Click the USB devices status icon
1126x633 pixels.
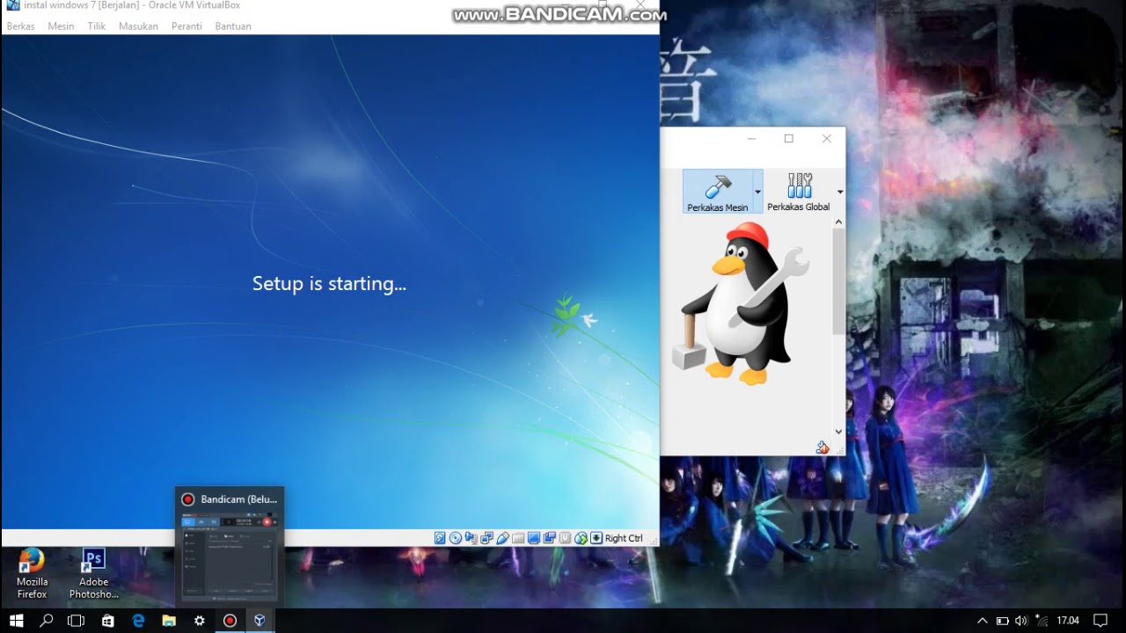502,538
